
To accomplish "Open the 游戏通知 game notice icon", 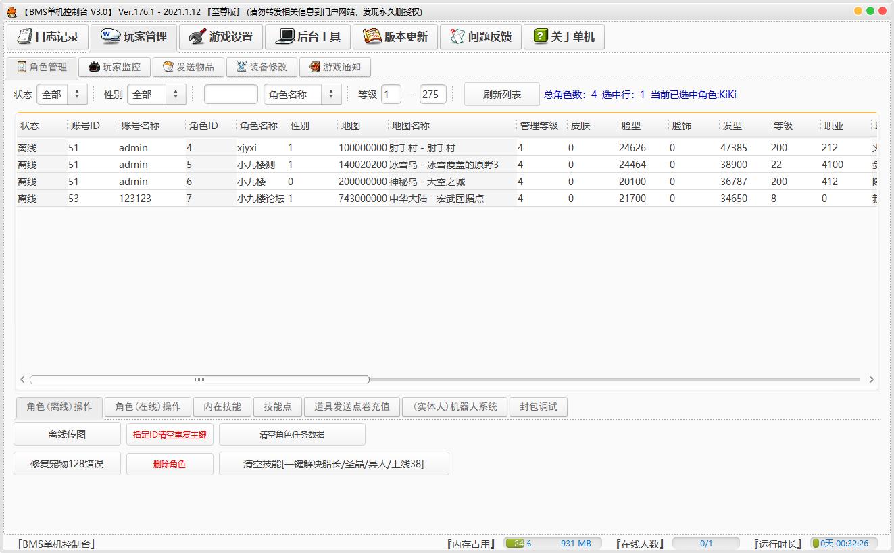I will tap(314, 67).
